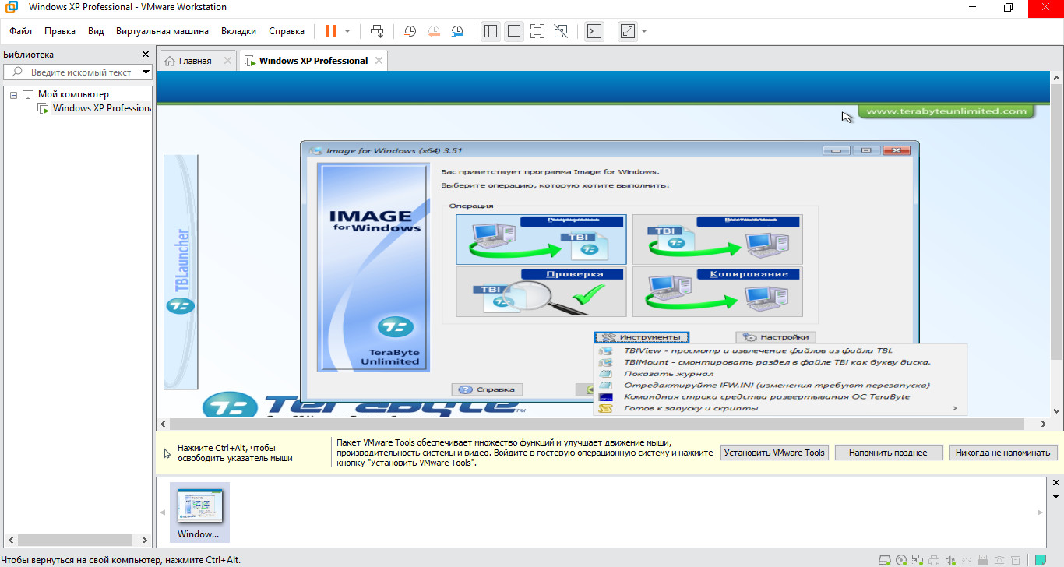1064x567 pixels.
Task: Select Windows XP Professional in the library tree
Action: click(95, 108)
